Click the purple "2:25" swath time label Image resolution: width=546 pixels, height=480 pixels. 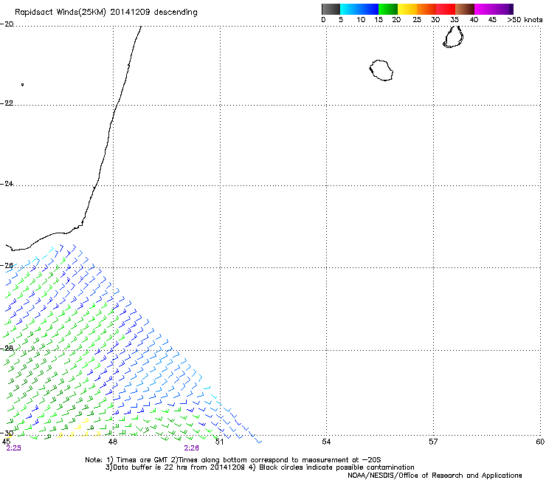point(13,448)
